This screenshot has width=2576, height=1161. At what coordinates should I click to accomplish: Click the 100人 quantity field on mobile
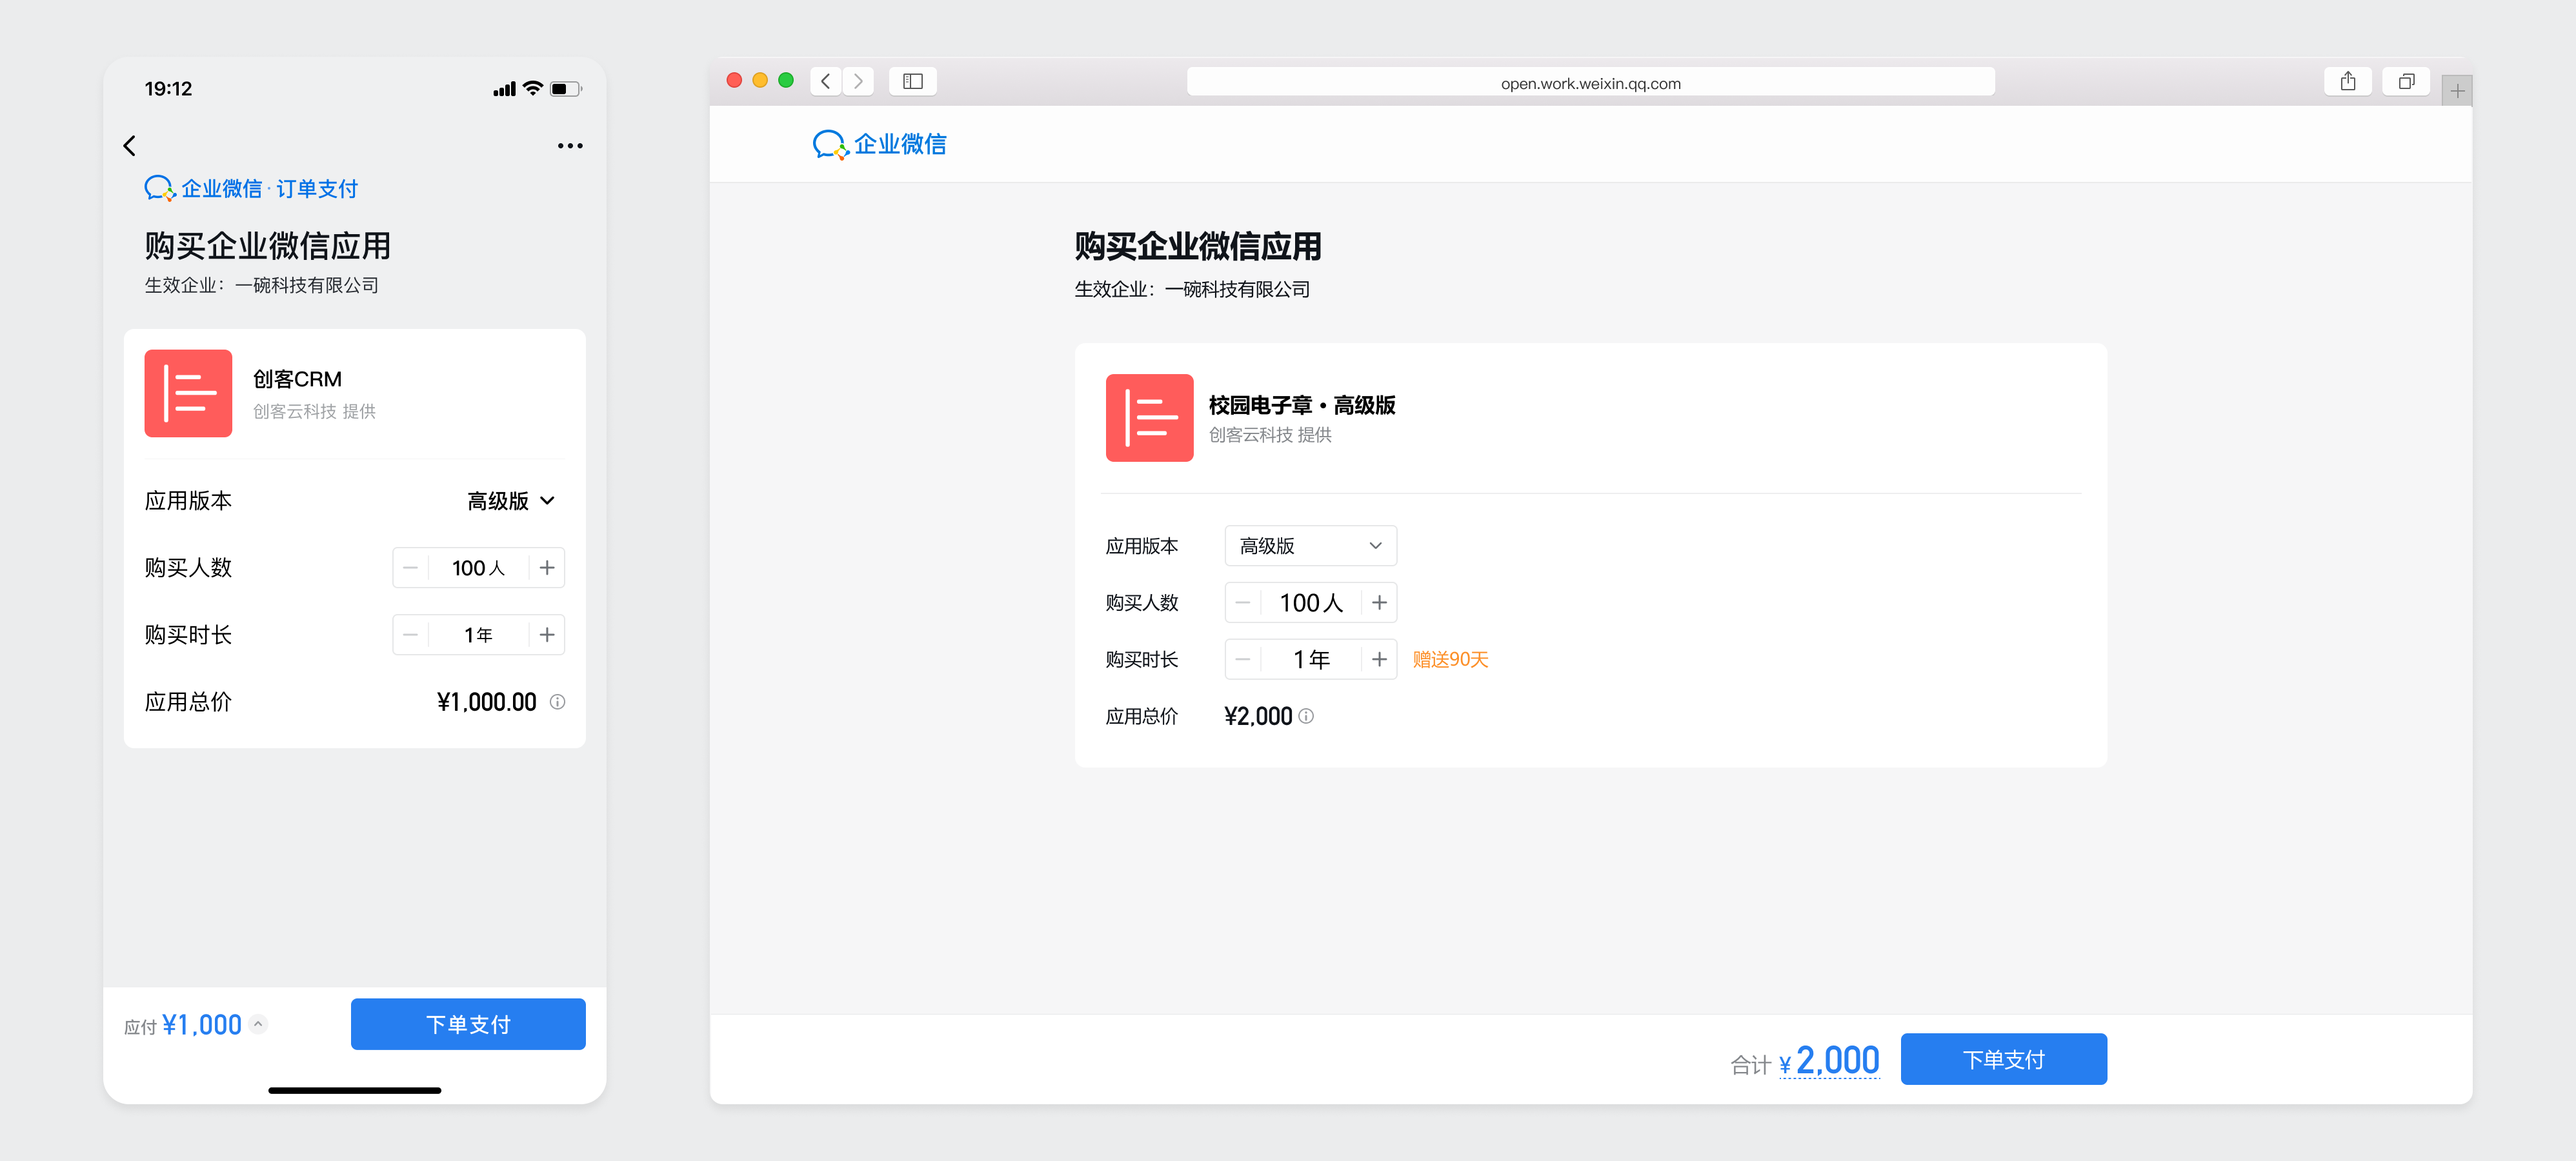[x=478, y=568]
